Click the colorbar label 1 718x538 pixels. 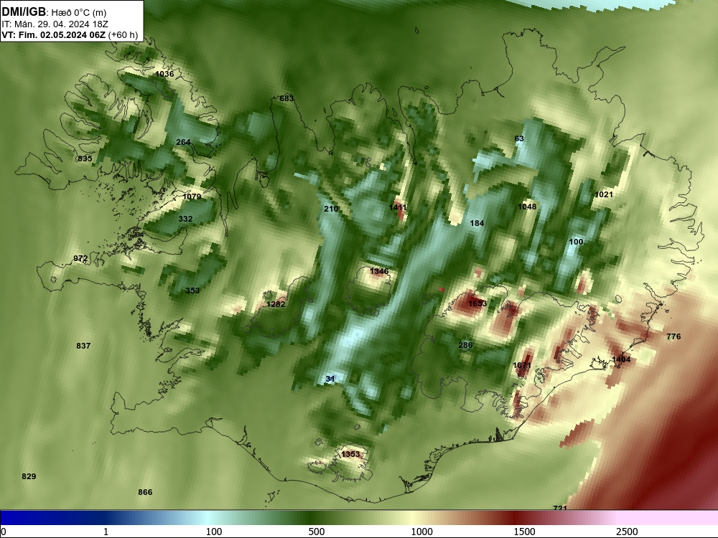coord(106,532)
